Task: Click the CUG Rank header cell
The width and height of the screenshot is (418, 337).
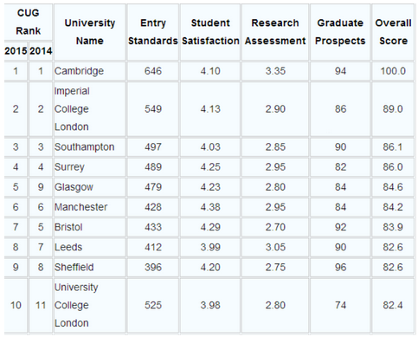Action: pos(29,22)
